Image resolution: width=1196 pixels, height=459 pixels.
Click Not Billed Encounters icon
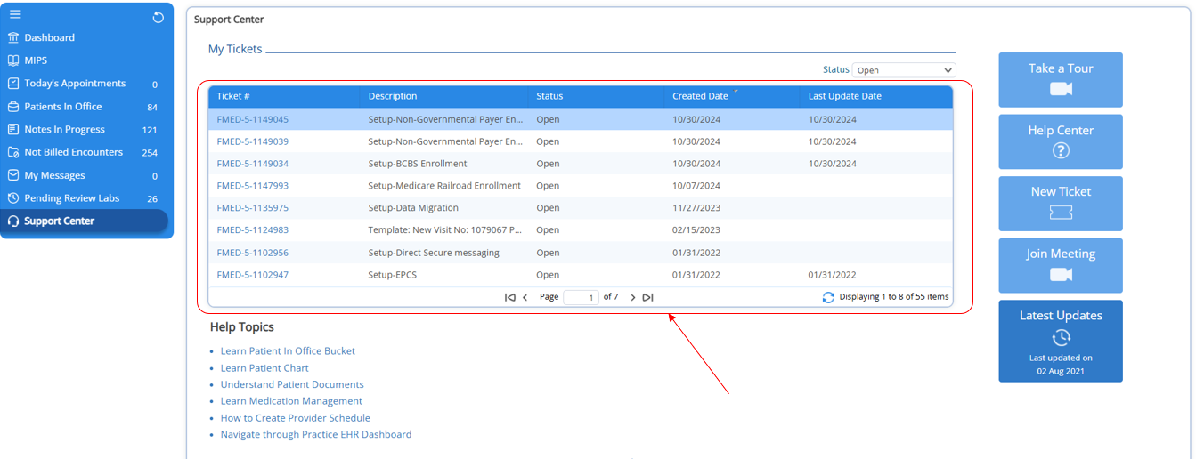[13, 152]
